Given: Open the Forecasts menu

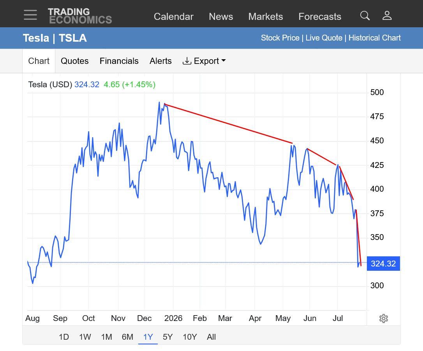Looking at the screenshot, I should pyautogui.click(x=320, y=16).
